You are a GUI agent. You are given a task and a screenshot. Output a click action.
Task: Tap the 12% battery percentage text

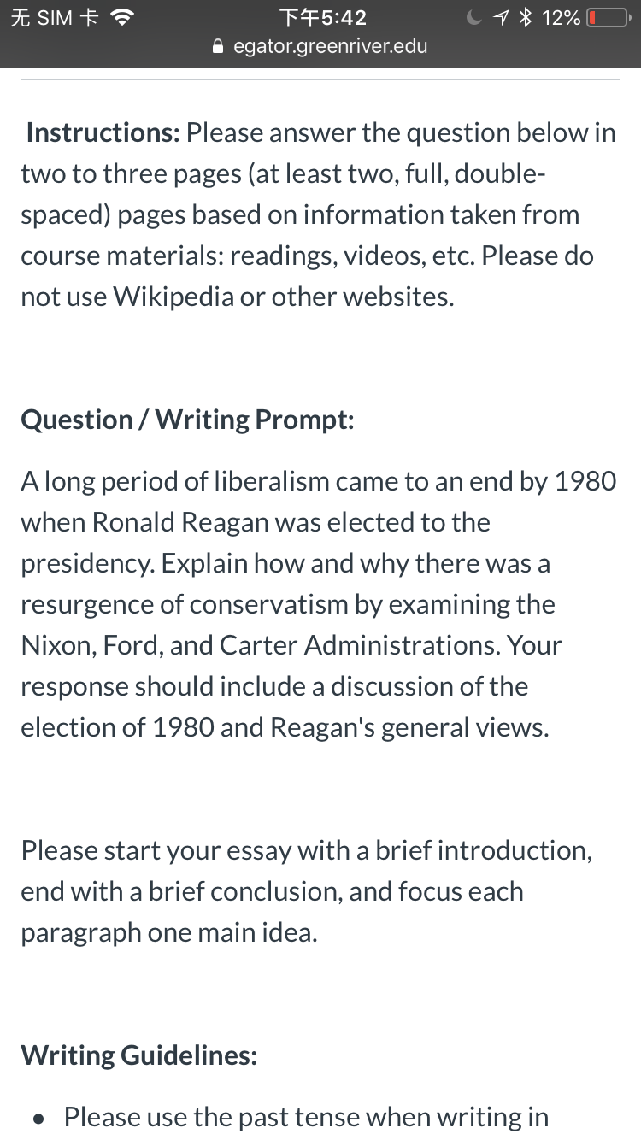point(562,17)
